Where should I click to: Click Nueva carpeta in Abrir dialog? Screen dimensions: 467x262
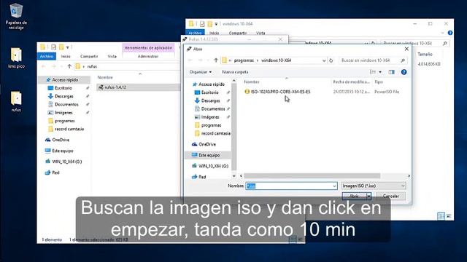(235, 72)
